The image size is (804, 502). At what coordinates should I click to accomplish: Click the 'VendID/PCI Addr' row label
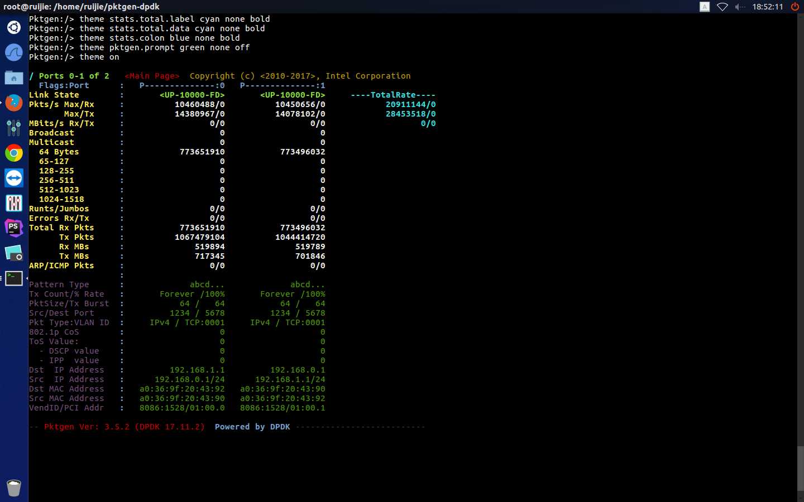(66, 408)
